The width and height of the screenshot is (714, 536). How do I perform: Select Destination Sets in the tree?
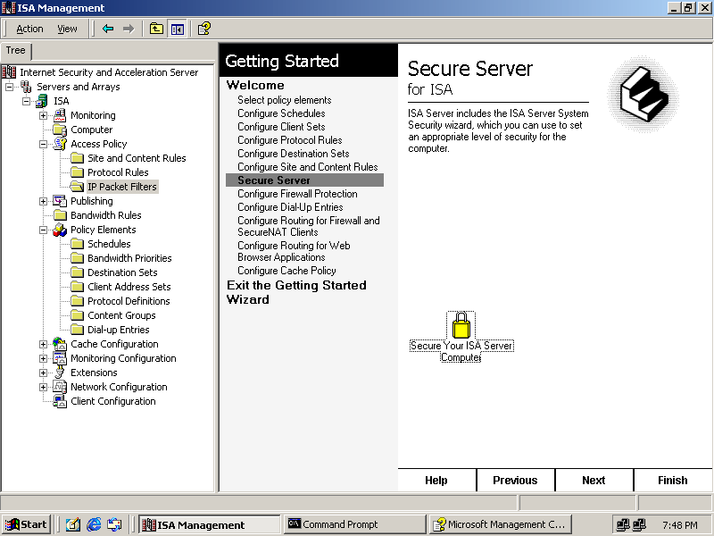click(x=122, y=272)
